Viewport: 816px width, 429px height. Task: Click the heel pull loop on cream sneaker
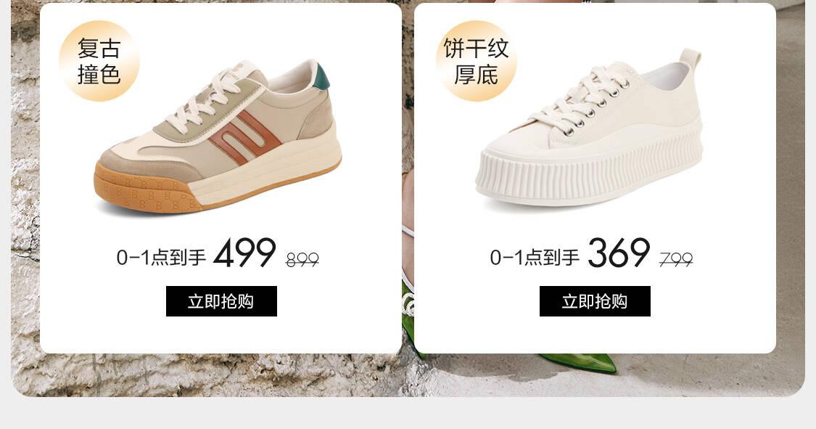(691, 58)
